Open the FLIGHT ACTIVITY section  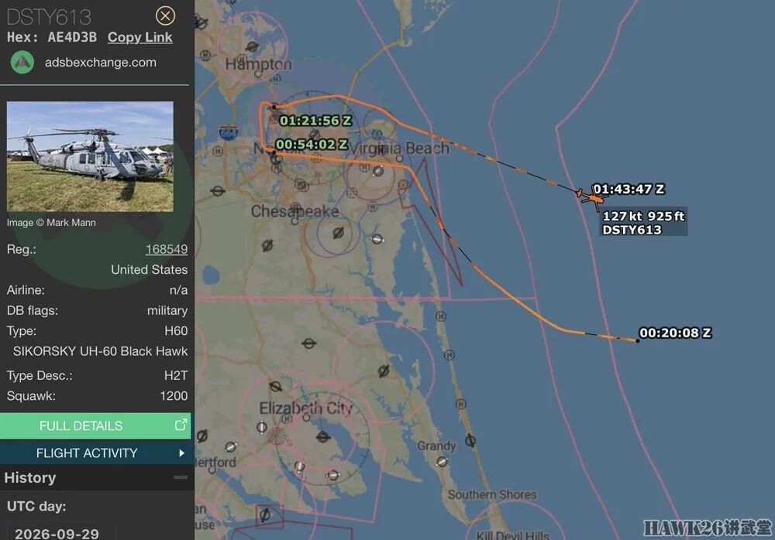[x=95, y=453]
